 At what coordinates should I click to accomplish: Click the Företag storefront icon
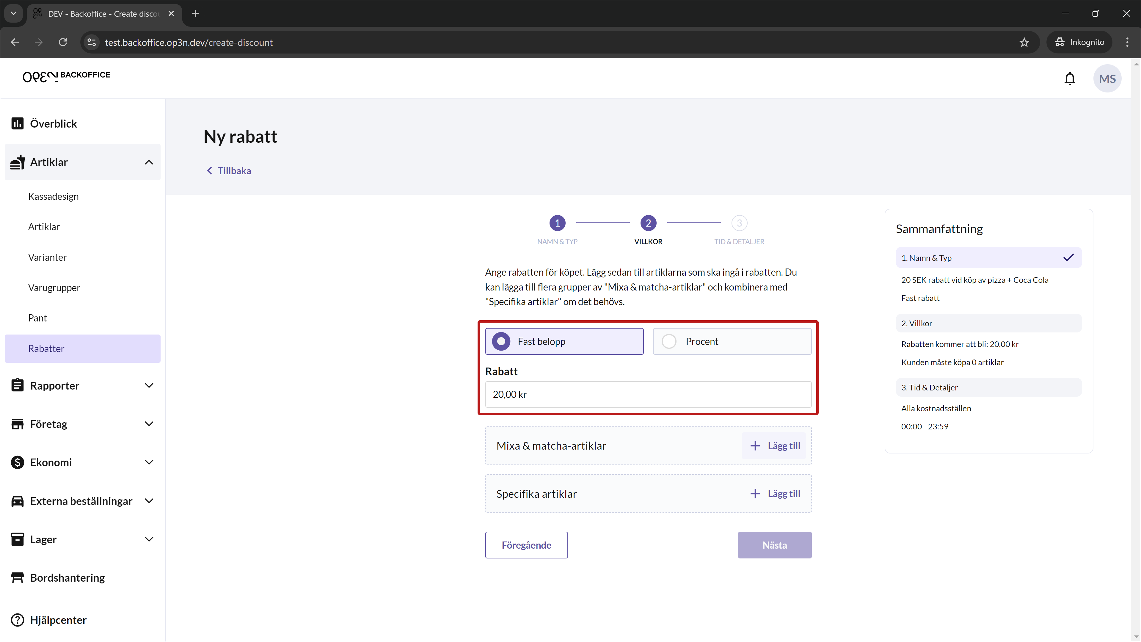click(x=17, y=424)
